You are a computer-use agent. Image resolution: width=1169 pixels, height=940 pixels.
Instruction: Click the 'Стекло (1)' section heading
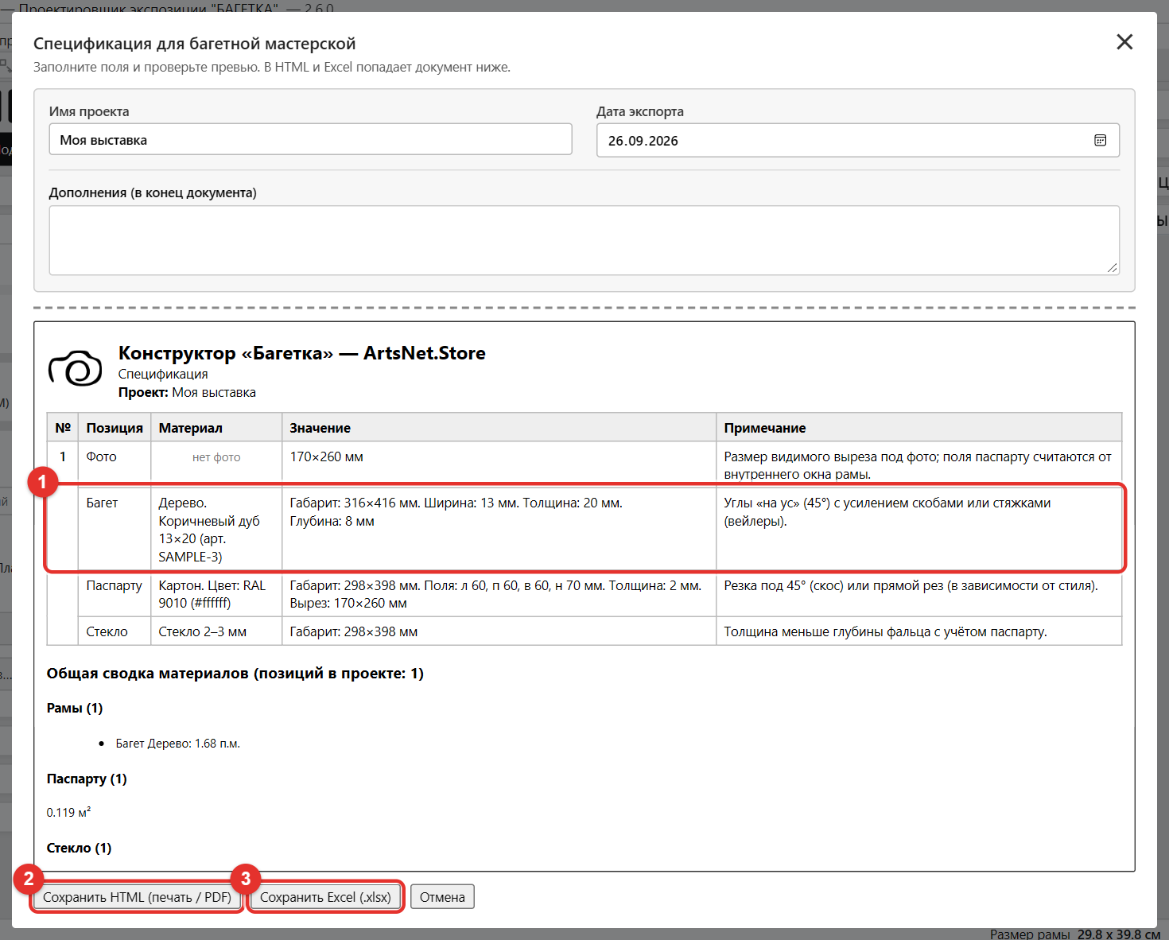click(79, 848)
